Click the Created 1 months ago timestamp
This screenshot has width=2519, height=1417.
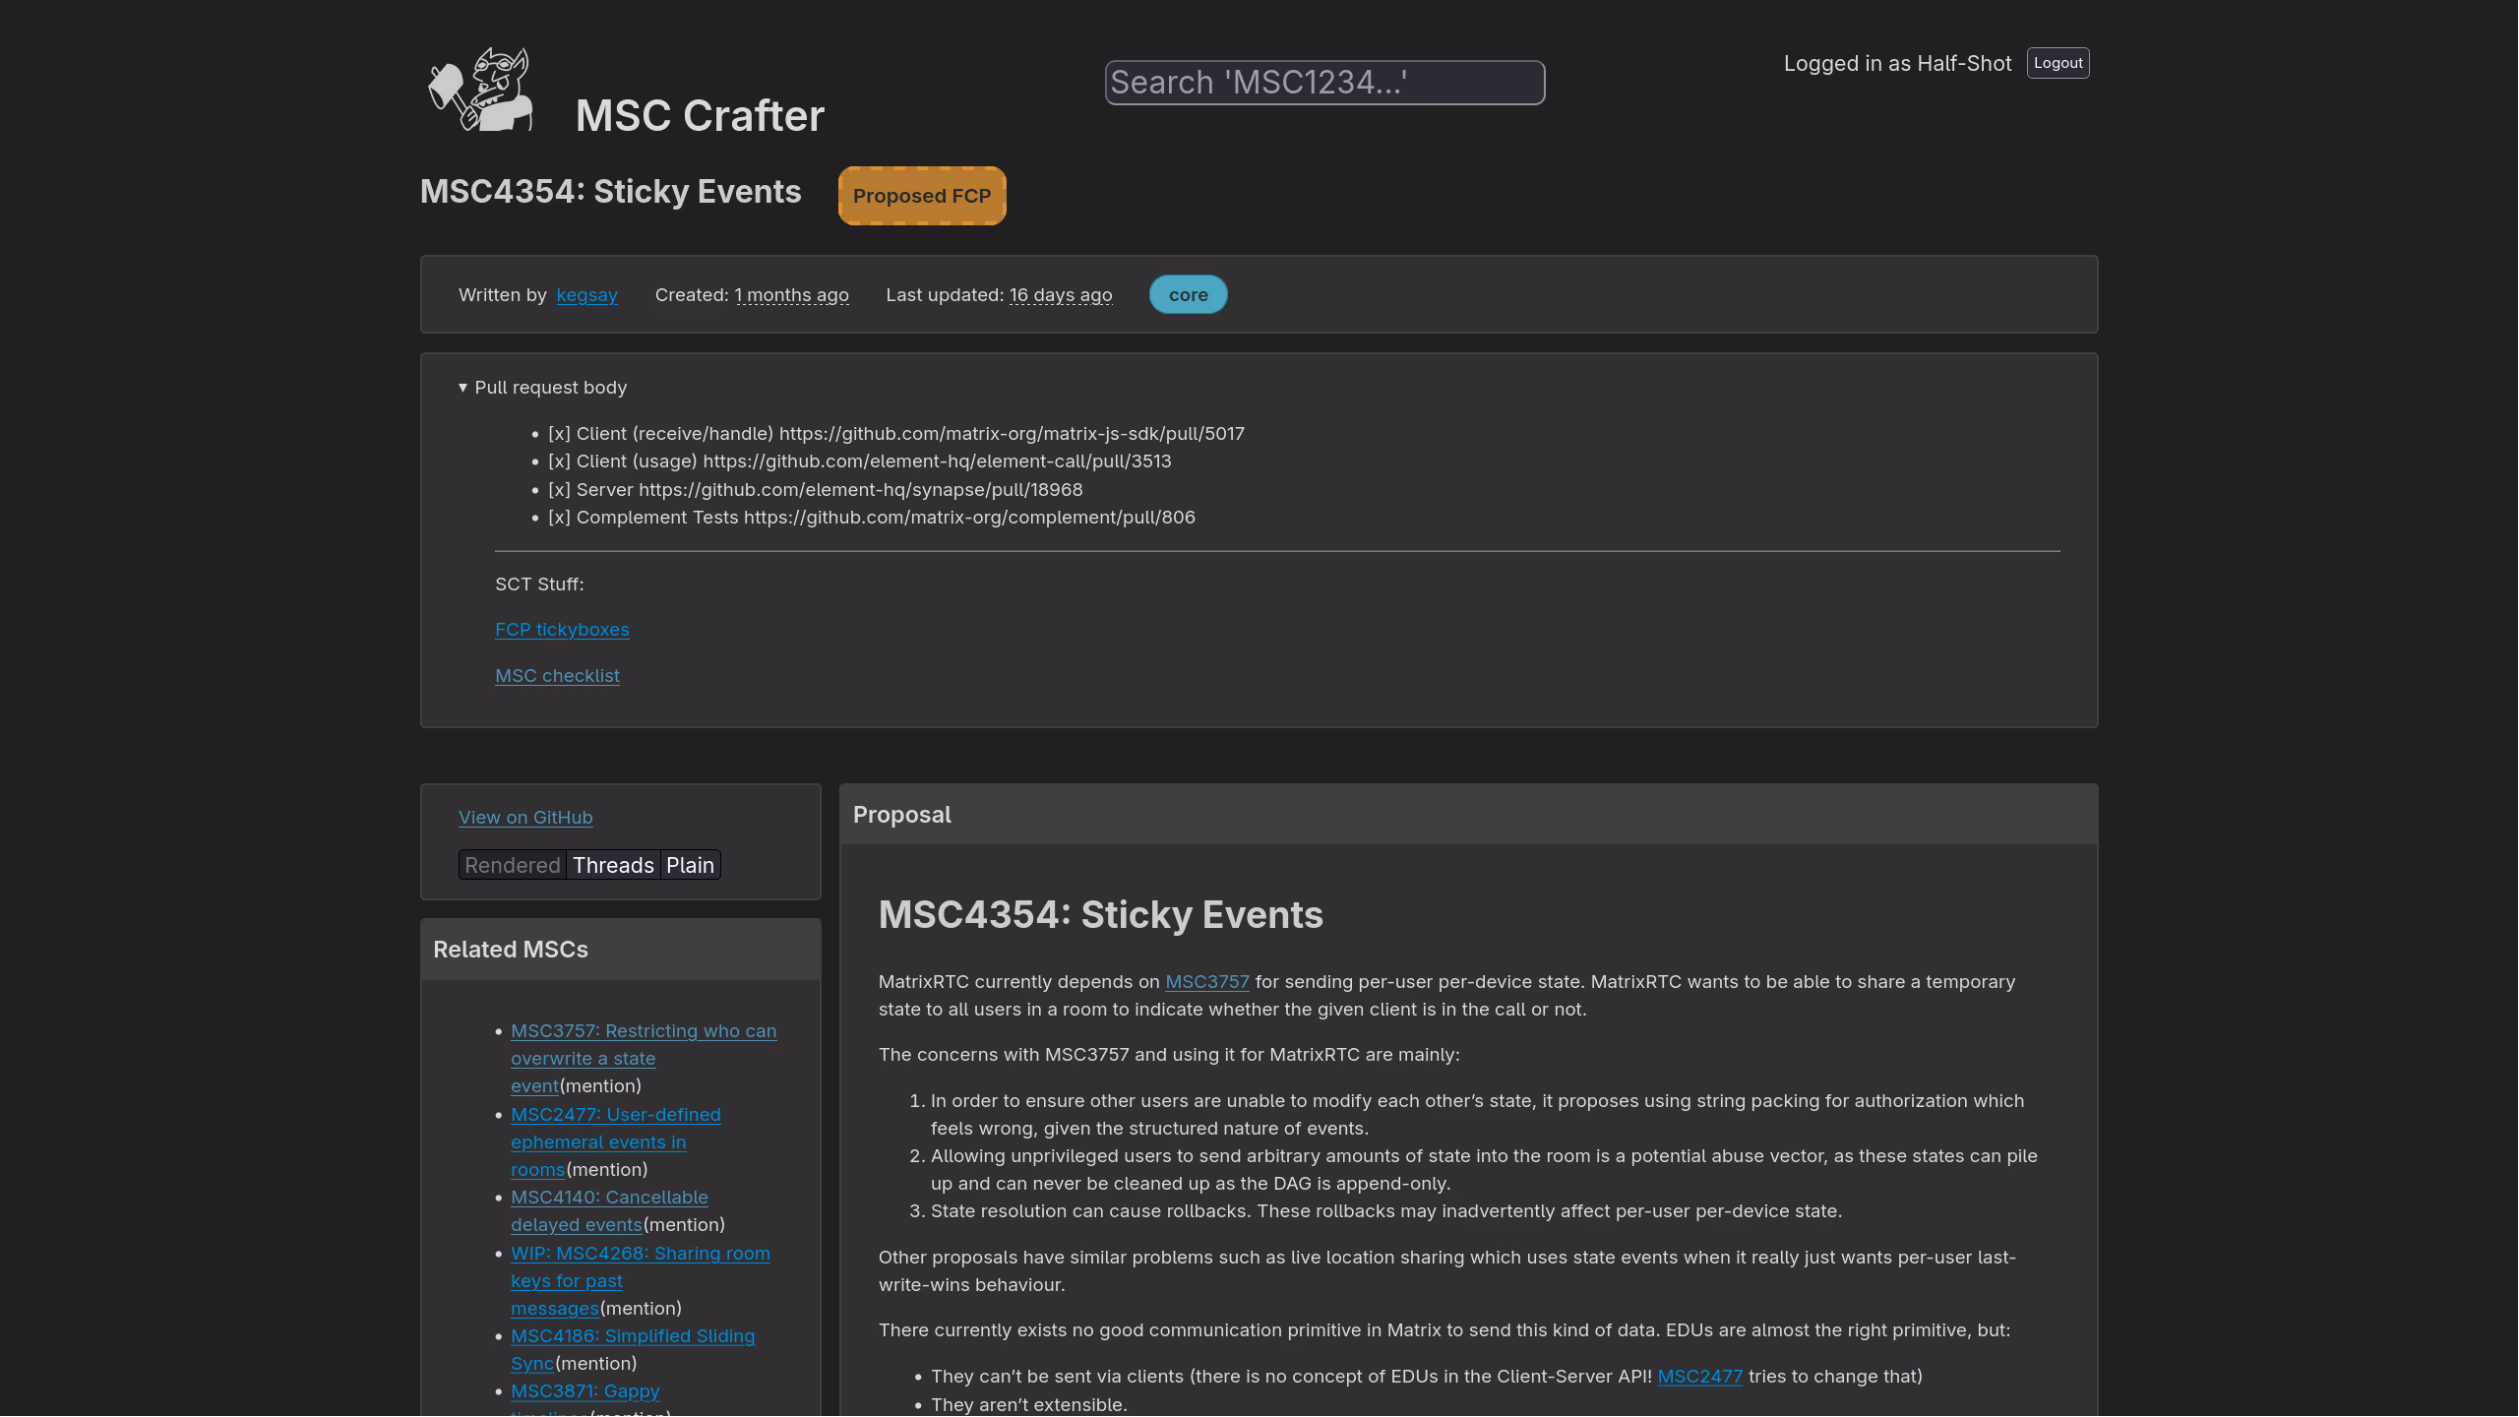(x=791, y=295)
